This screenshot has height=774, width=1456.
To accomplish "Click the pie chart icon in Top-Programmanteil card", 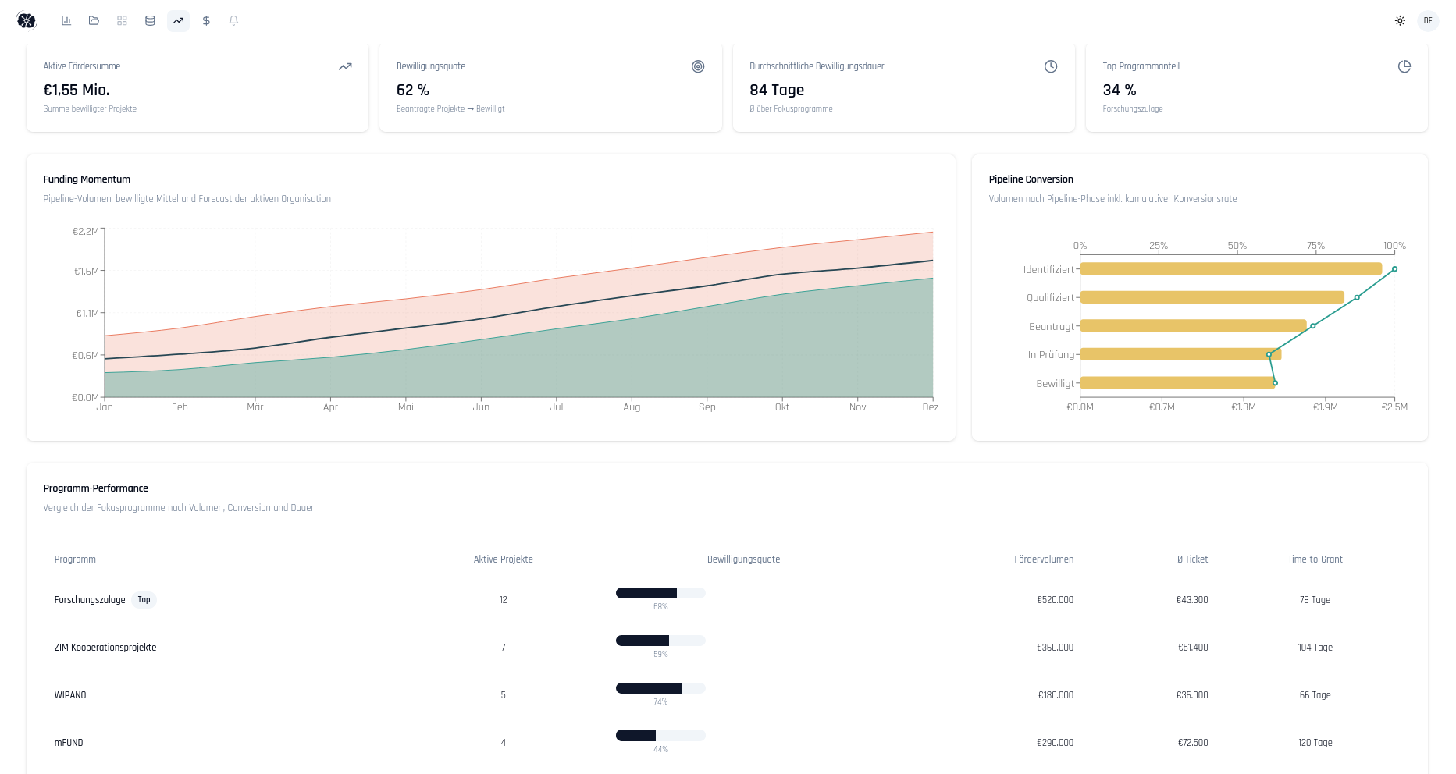I will [1404, 67].
